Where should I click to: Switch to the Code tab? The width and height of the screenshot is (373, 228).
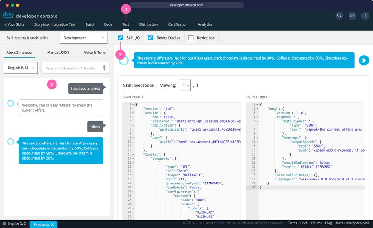pos(108,24)
